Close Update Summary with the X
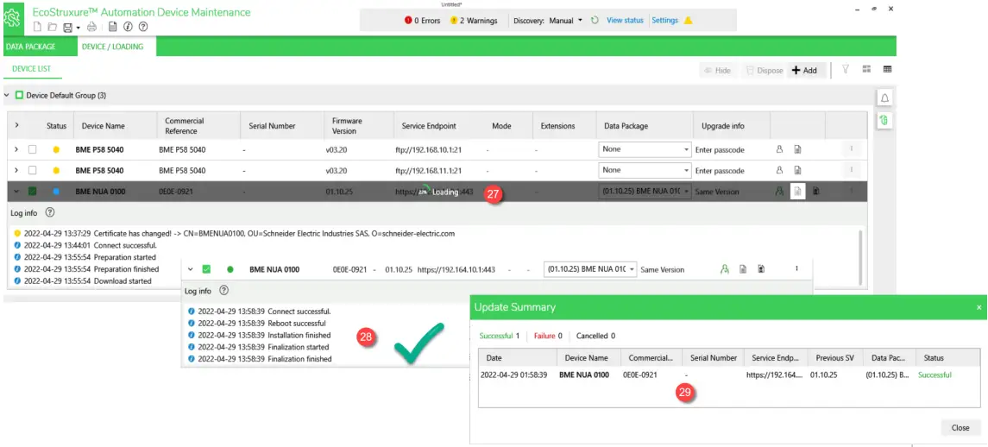This screenshot has height=447, width=988. point(979,308)
